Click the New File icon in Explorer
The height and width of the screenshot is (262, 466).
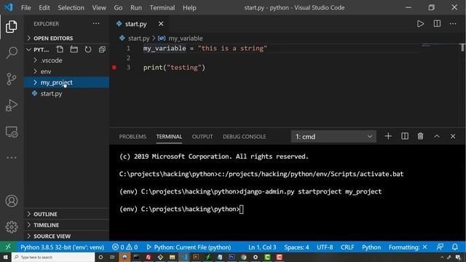point(60,49)
